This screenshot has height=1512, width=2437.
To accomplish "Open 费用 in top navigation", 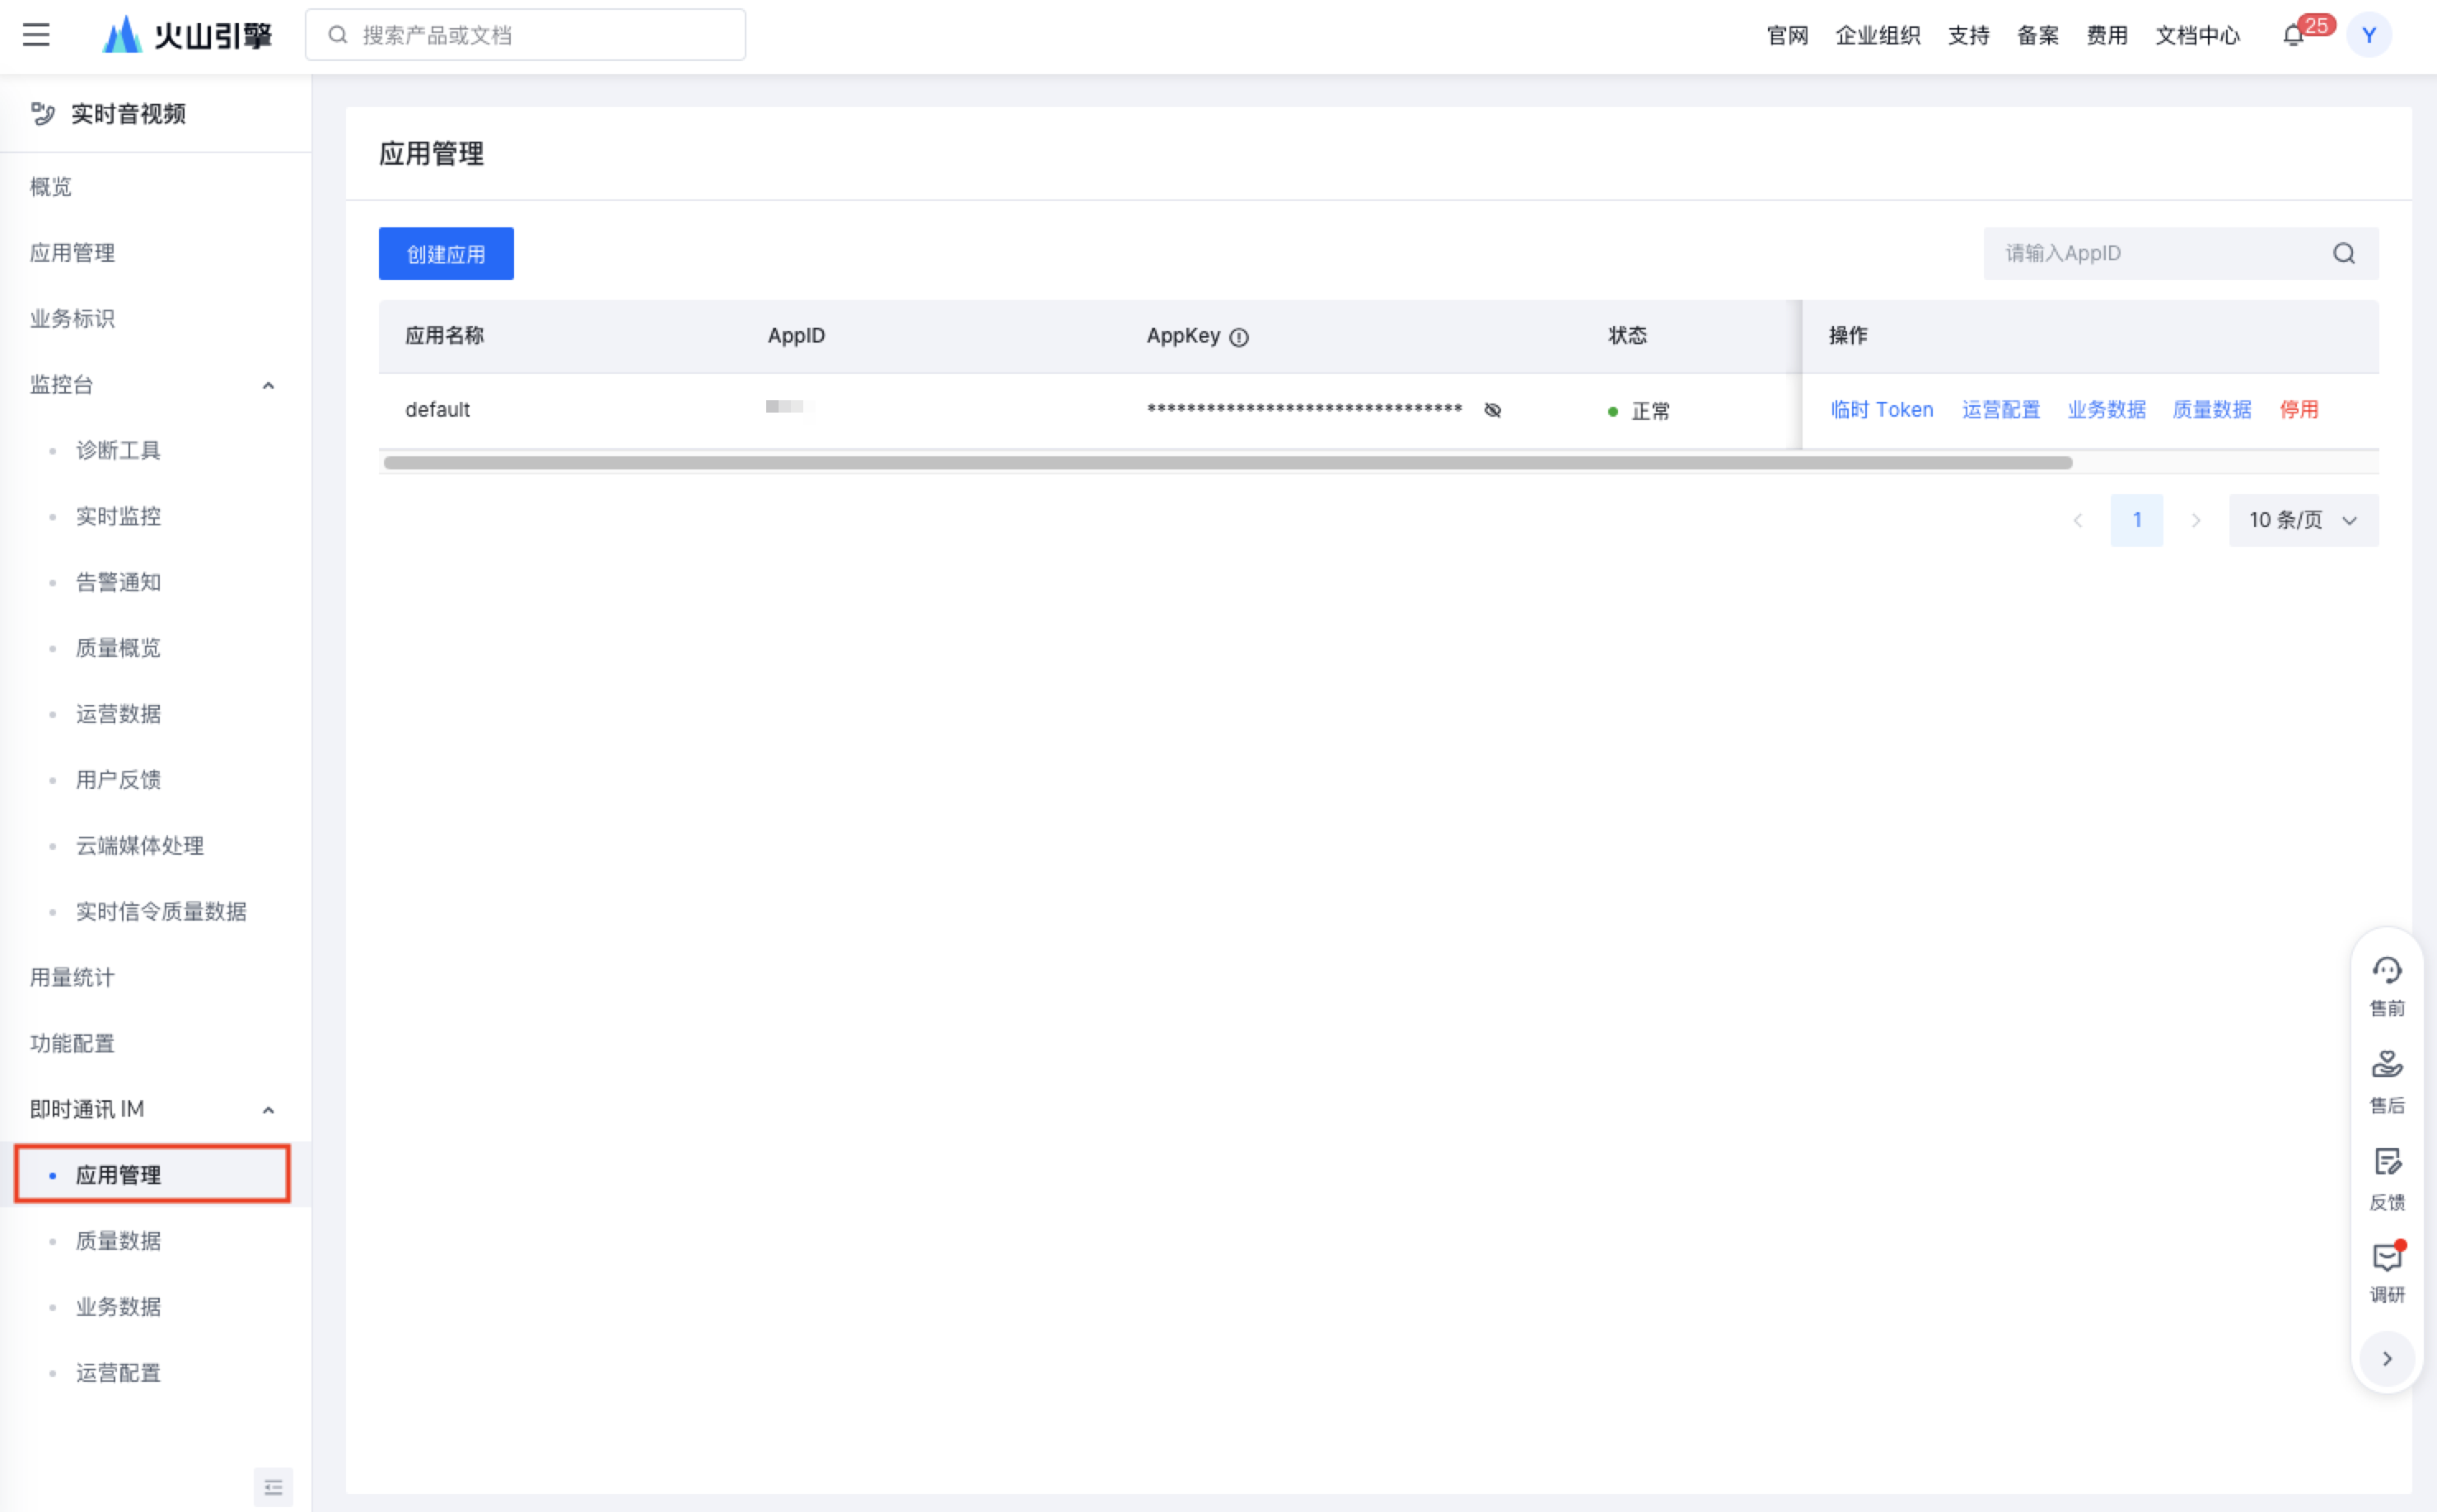I will pyautogui.click(x=2106, y=36).
